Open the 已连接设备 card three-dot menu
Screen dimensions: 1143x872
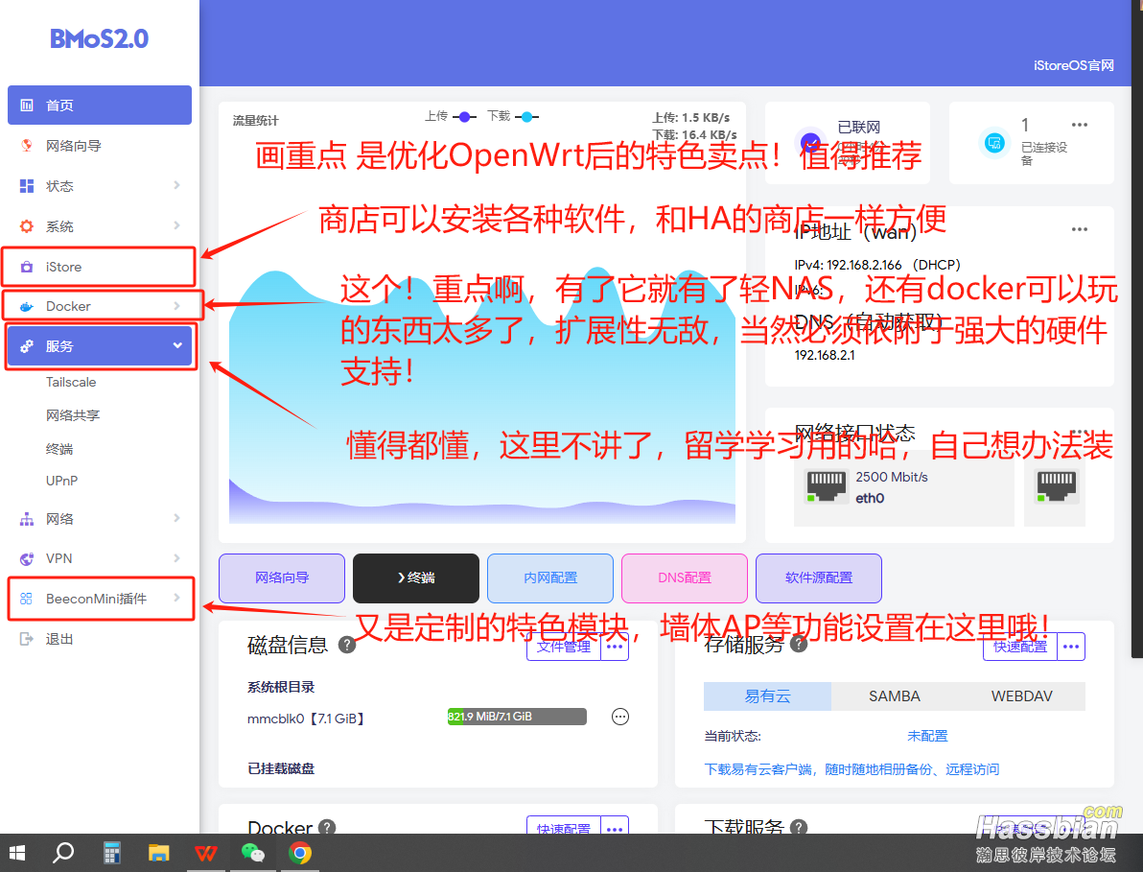tap(1080, 125)
